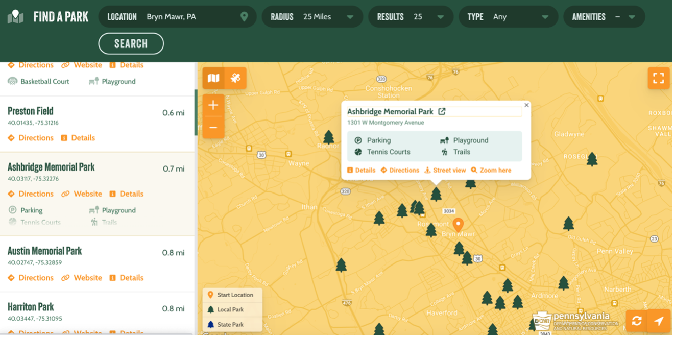Click the location pin icon in Location field
The height and width of the screenshot is (337, 674).
pos(244,17)
